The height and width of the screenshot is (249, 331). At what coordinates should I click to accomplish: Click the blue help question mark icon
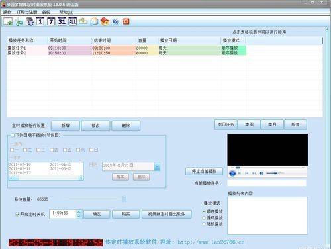pos(116,21)
